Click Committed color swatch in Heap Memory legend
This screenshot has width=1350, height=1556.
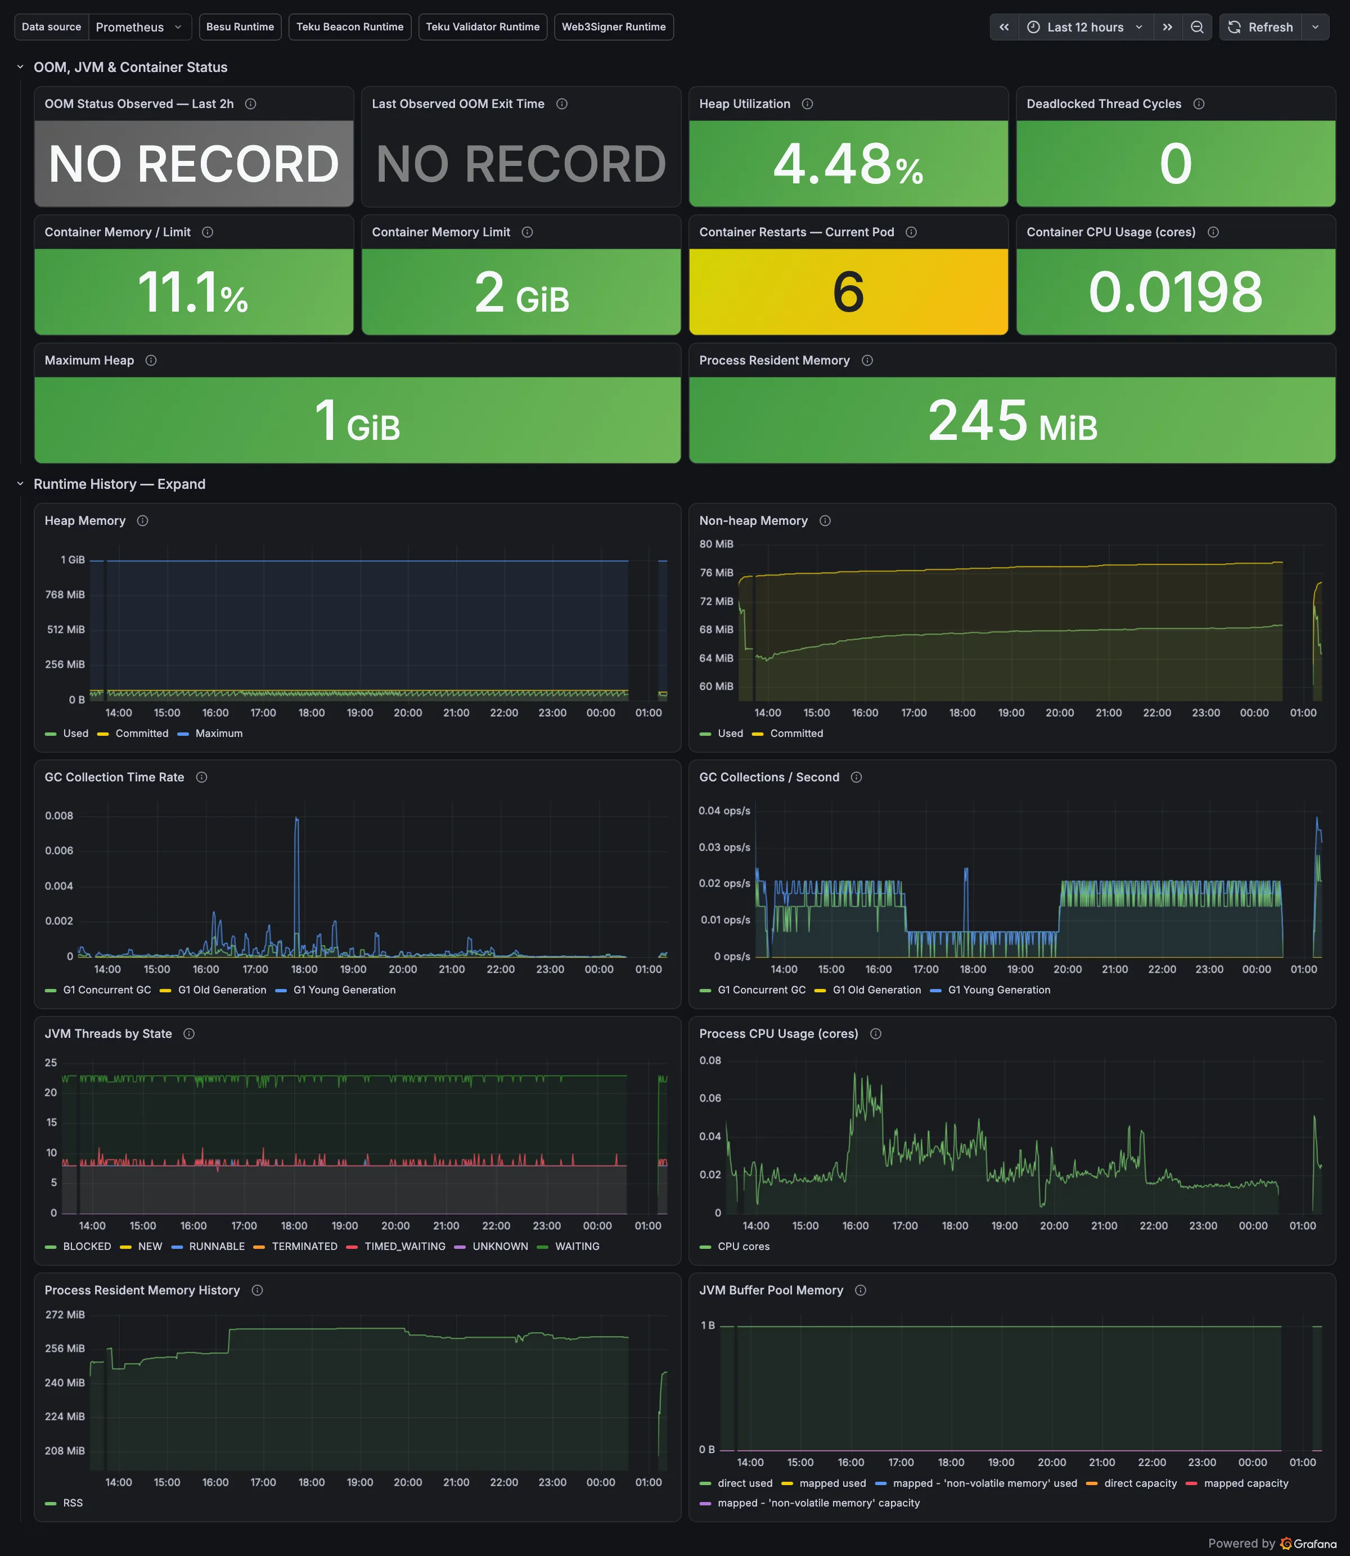point(103,734)
